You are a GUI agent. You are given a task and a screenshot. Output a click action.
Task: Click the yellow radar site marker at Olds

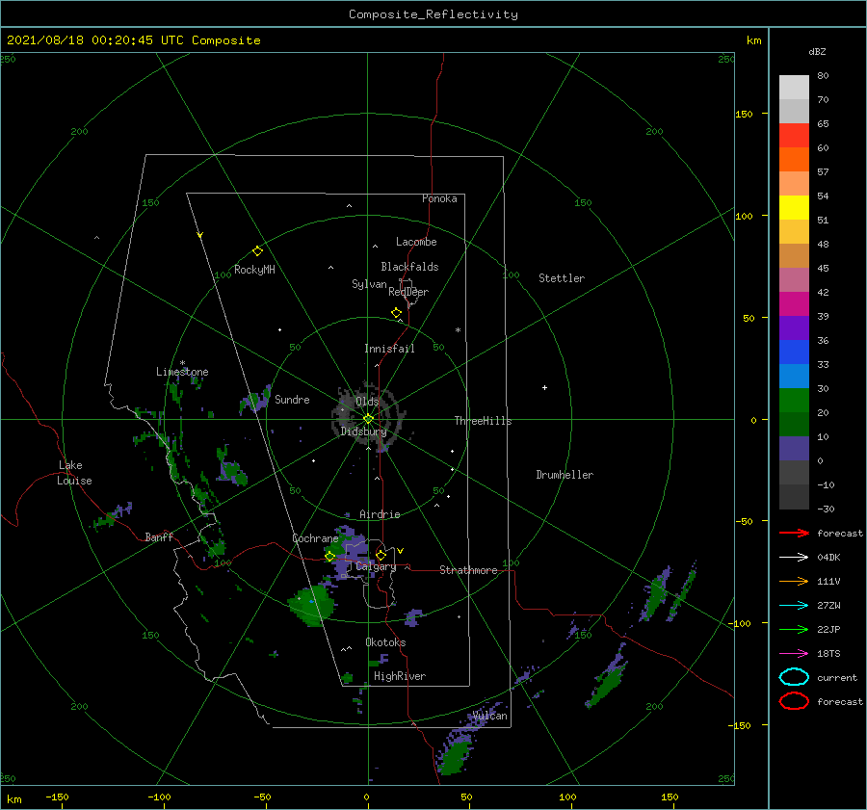click(368, 419)
